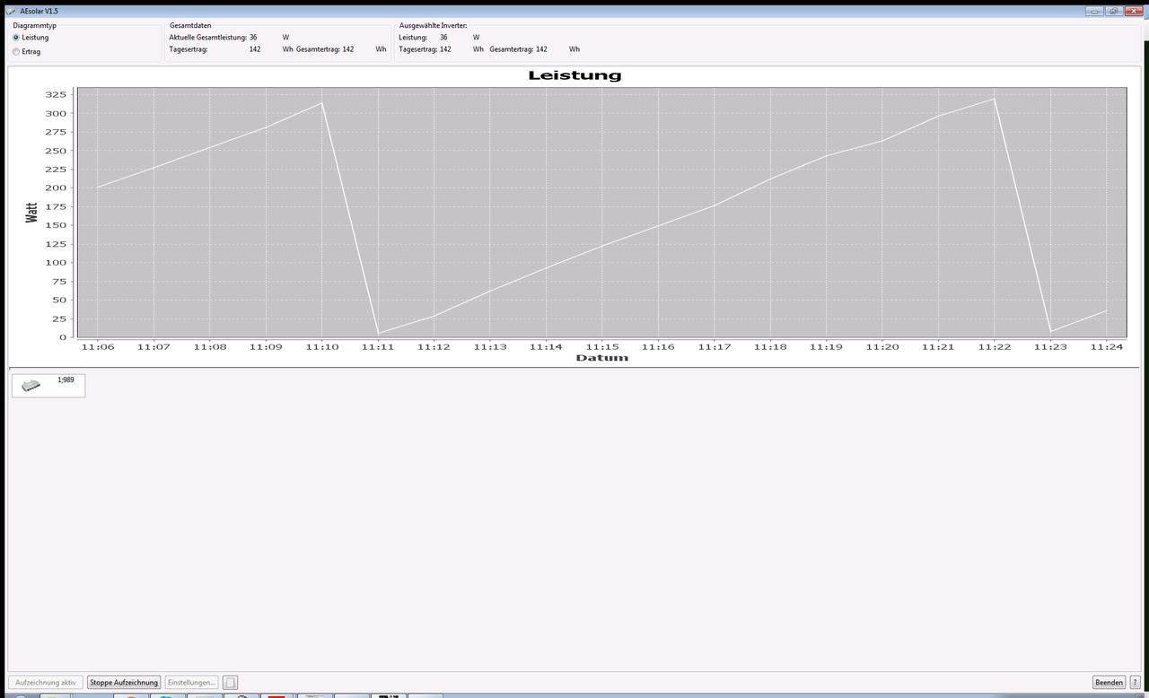Quit the app with the Beenden button
This screenshot has height=698, width=1149.
tap(1109, 683)
